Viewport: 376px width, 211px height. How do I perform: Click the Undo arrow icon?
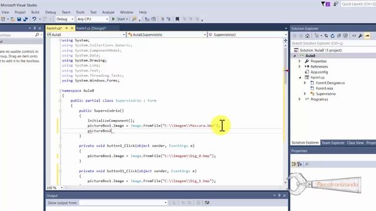[x=34, y=19]
